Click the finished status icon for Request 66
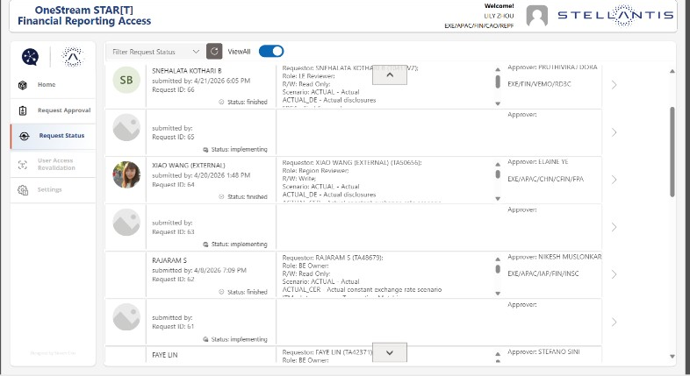Image resolution: width=690 pixels, height=376 pixels. click(x=221, y=102)
